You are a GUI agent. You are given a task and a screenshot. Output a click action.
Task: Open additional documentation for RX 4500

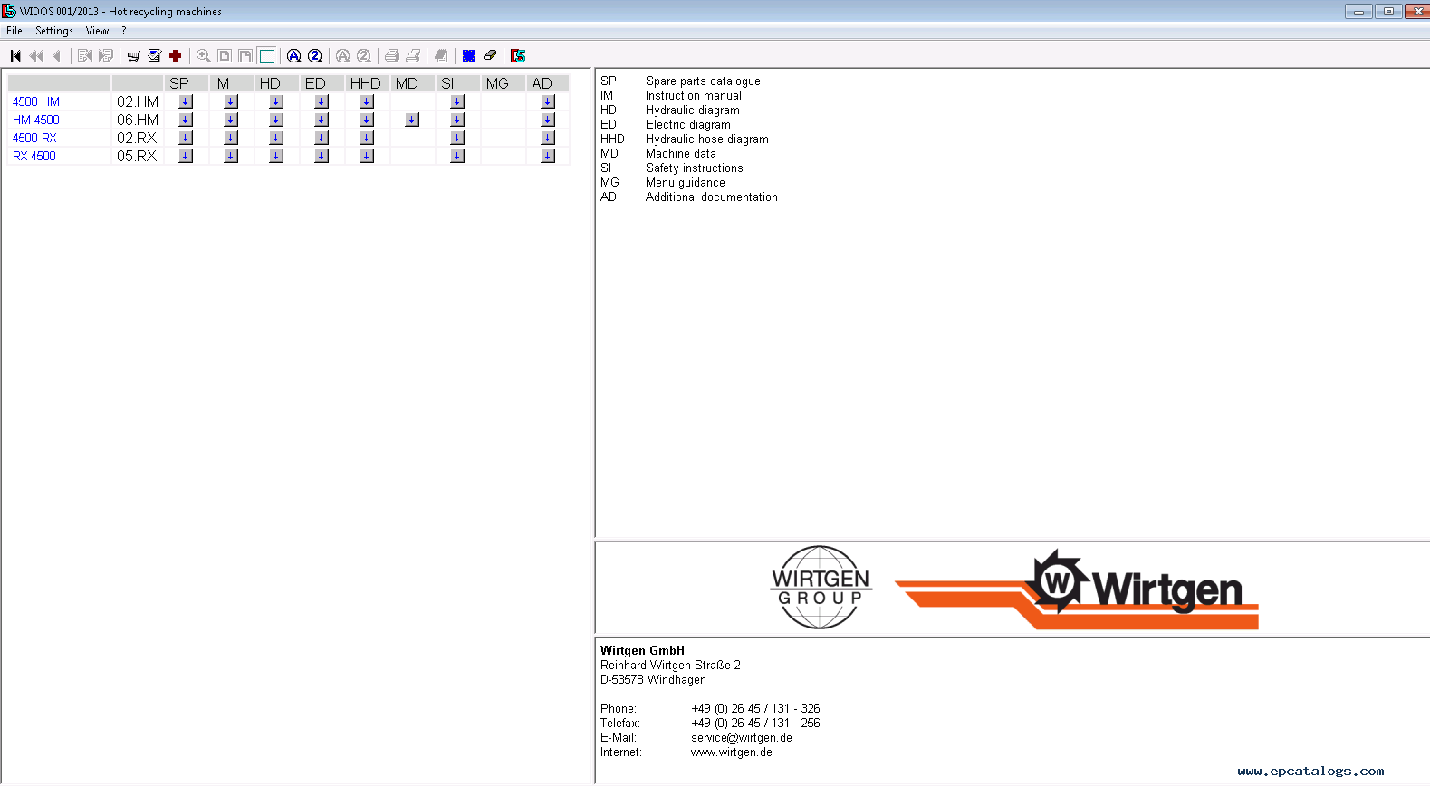548,156
